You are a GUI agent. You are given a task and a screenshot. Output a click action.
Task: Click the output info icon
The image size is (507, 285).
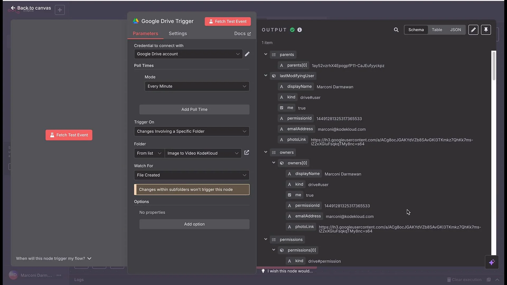[x=299, y=30]
